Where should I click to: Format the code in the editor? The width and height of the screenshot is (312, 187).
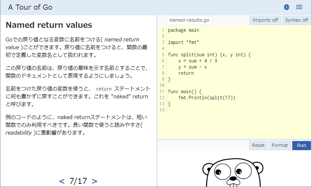pos(280,145)
